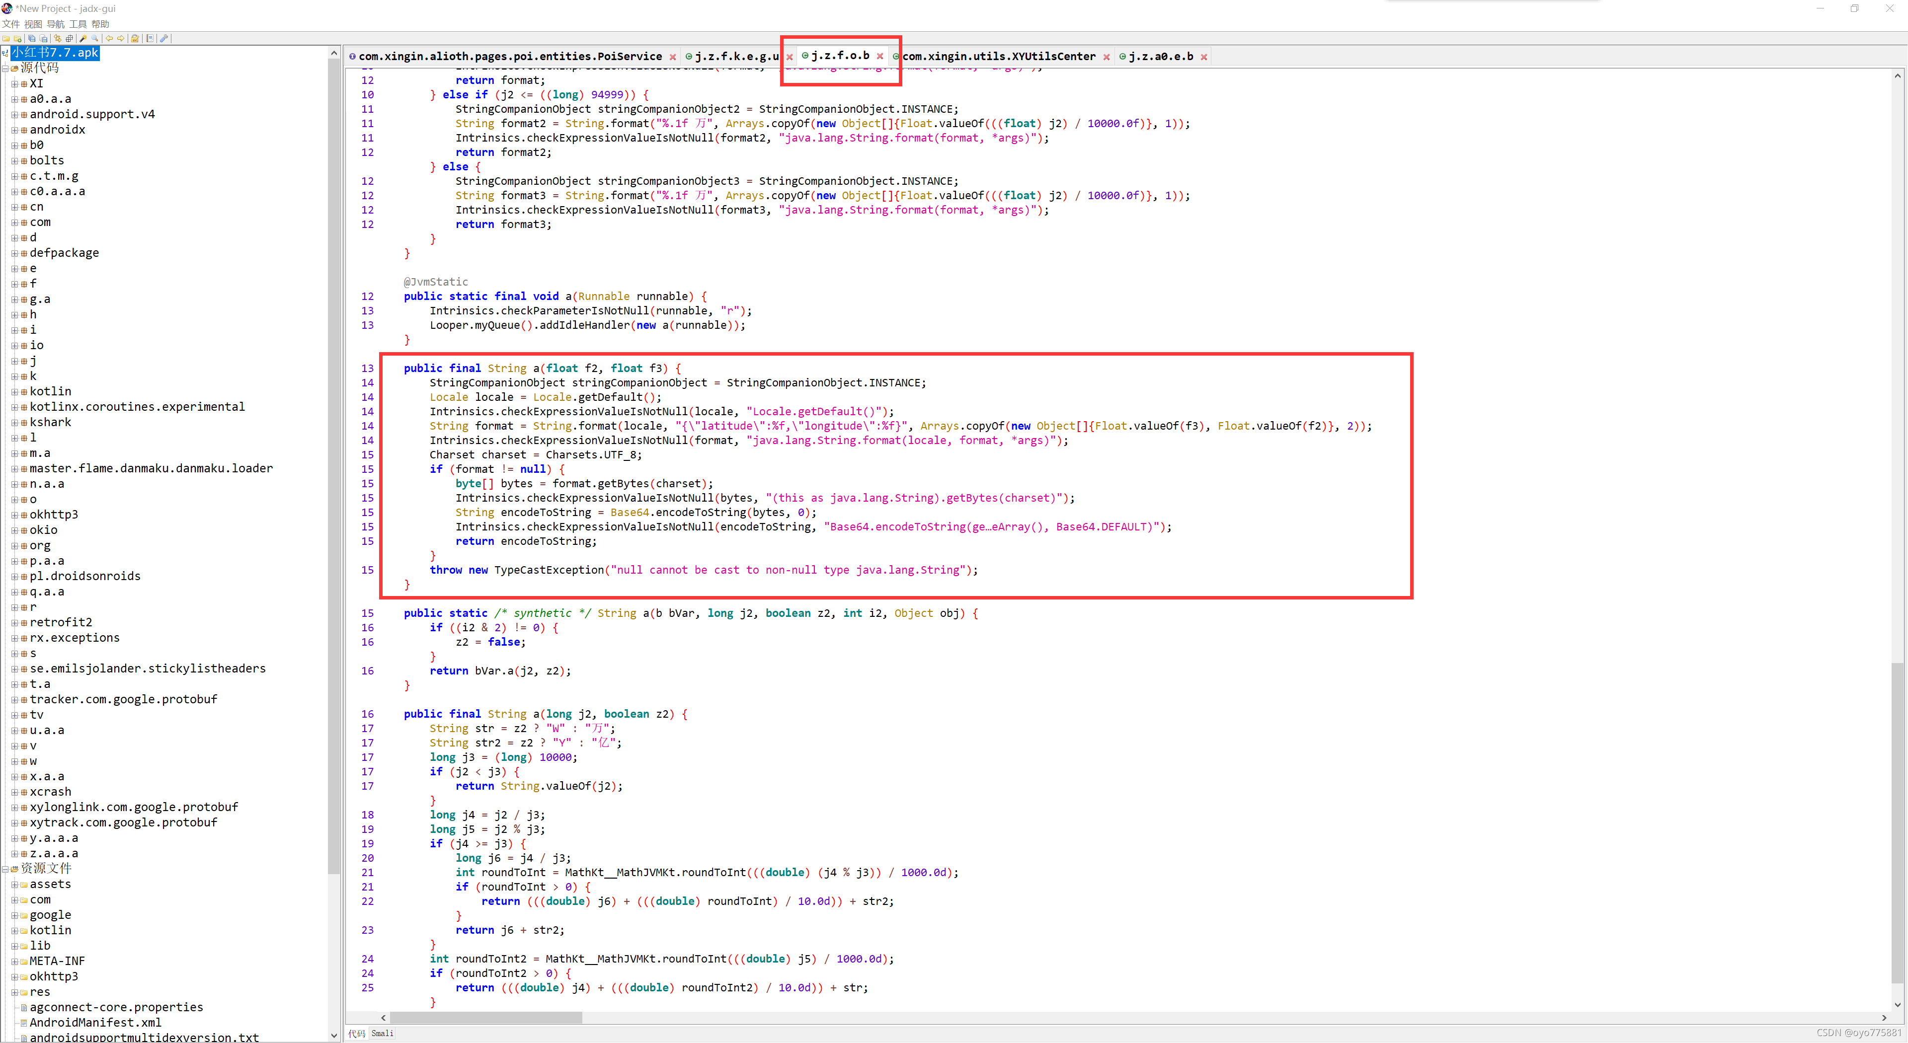
Task: Expand the okhttp3 package node
Action: tap(15, 515)
